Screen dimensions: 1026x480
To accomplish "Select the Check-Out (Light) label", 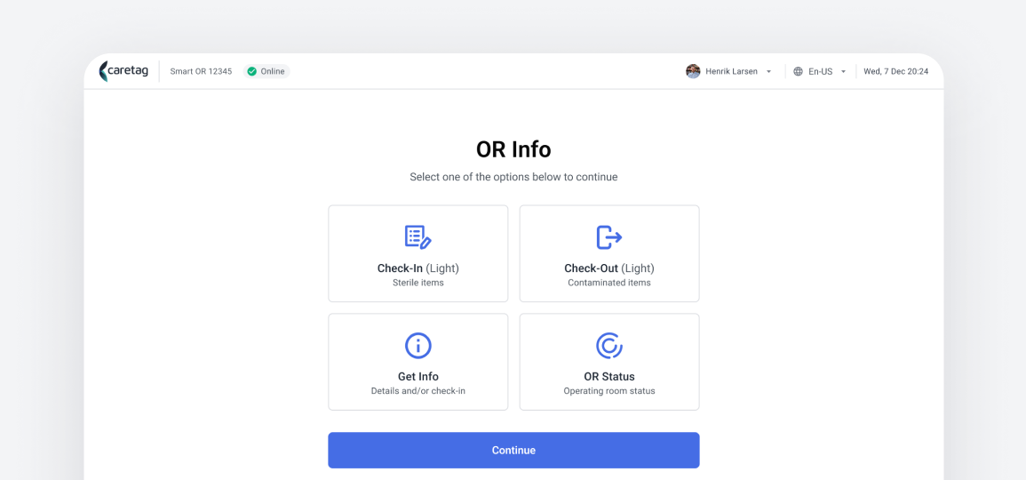I will point(609,268).
